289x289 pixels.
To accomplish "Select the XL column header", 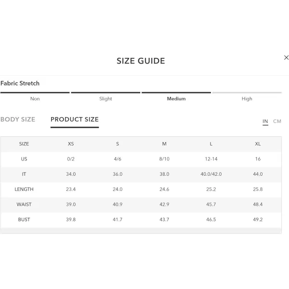I will [x=258, y=144].
